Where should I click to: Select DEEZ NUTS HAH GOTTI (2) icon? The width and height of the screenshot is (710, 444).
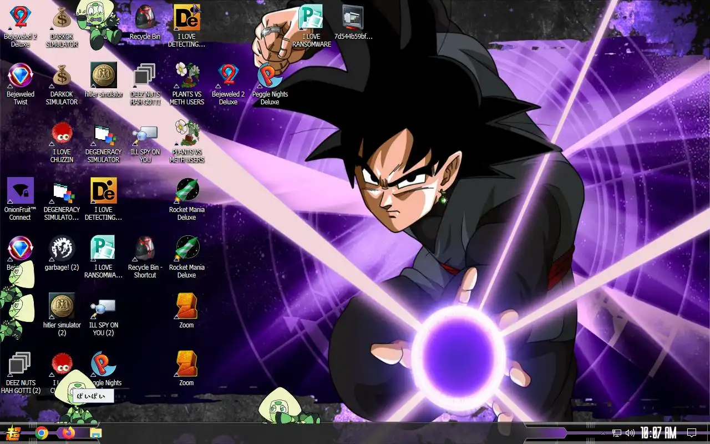[x=21, y=365]
